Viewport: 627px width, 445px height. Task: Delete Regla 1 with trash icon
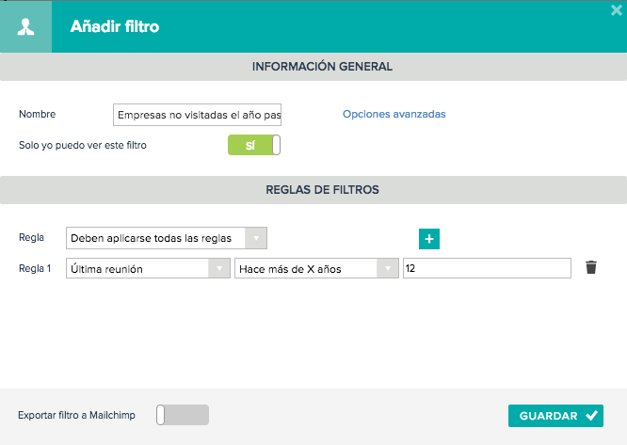click(591, 267)
